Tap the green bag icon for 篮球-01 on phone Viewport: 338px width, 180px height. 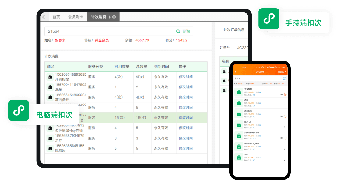tap(239, 125)
